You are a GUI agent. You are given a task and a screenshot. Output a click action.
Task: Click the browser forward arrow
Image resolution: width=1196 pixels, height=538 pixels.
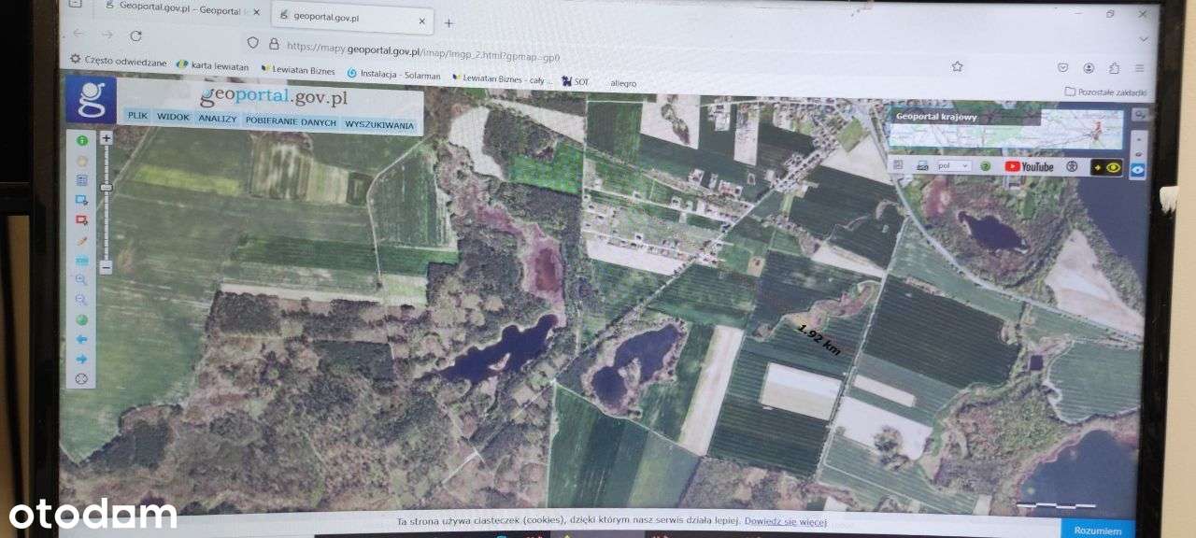(107, 35)
